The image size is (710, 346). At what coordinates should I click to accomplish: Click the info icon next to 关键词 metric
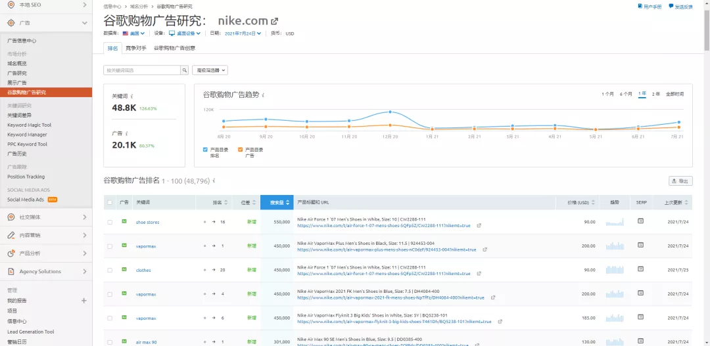tap(132, 96)
